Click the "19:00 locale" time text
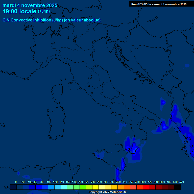This screenshot has width=194, height=194. click(x=19, y=11)
